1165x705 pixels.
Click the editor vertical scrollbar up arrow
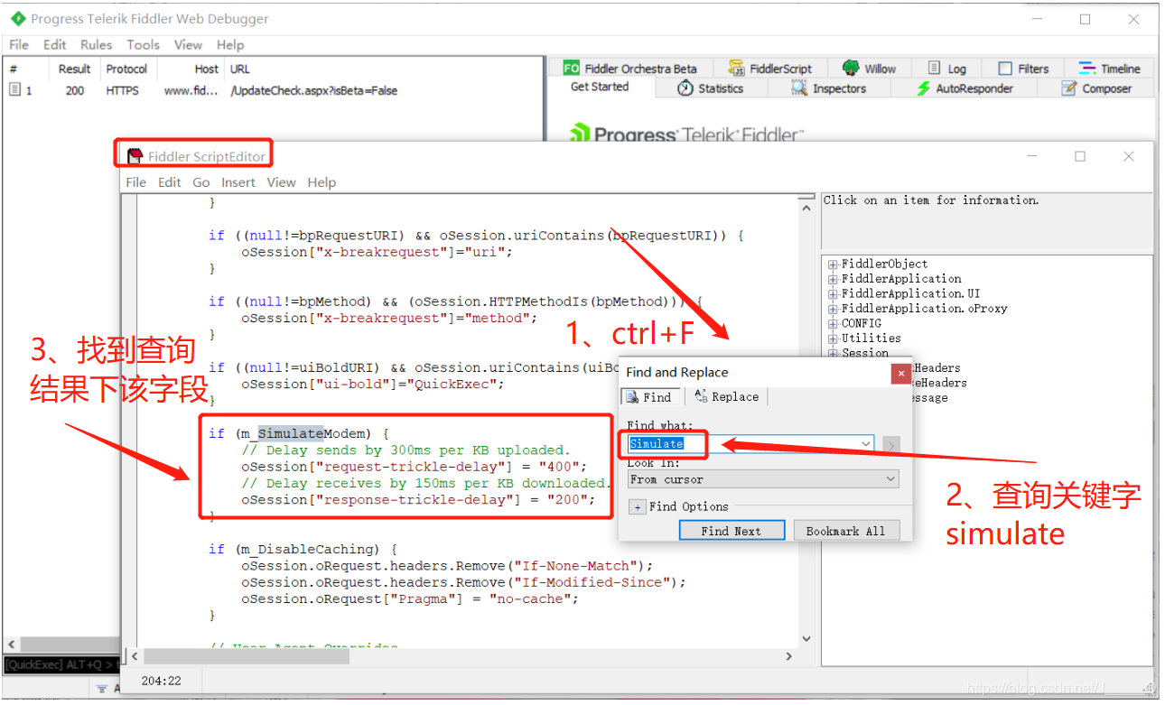pyautogui.click(x=807, y=208)
